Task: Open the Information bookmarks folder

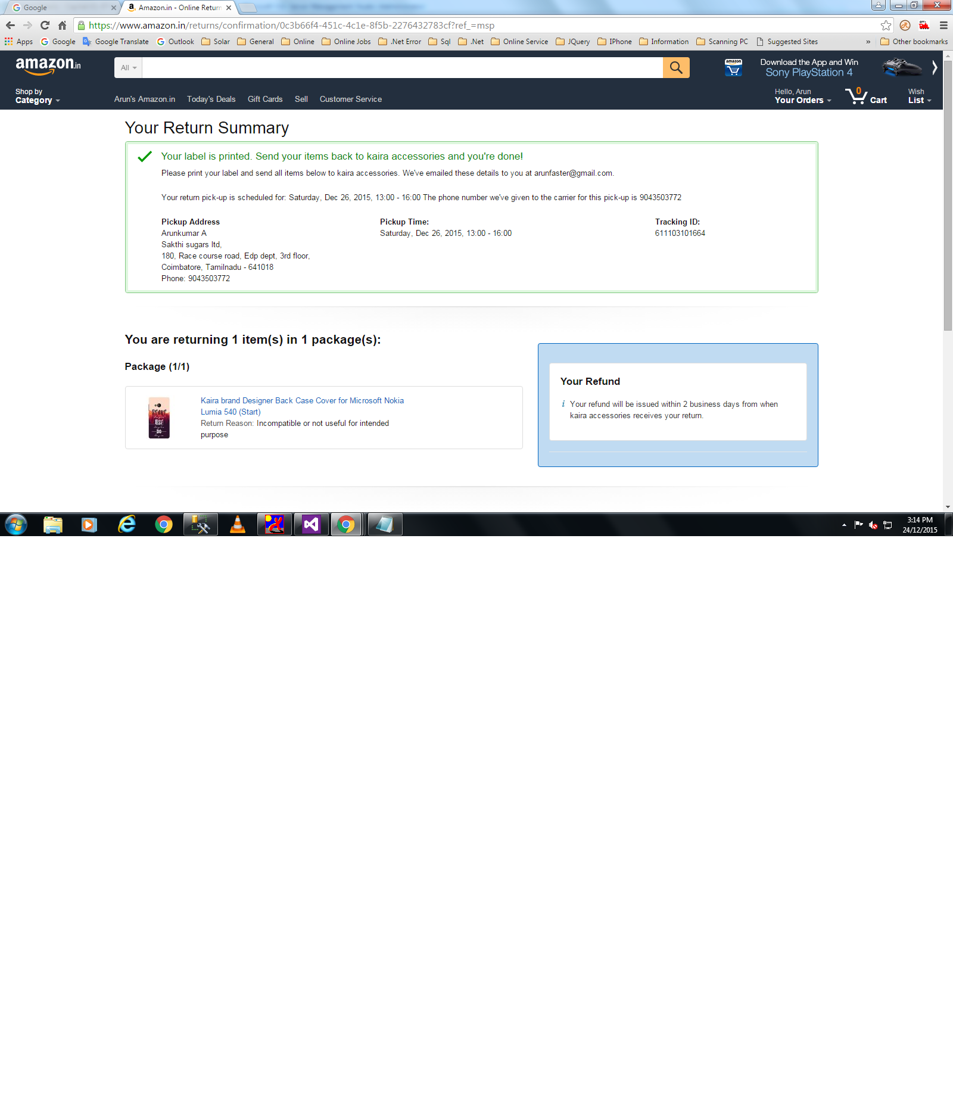Action: tap(664, 42)
